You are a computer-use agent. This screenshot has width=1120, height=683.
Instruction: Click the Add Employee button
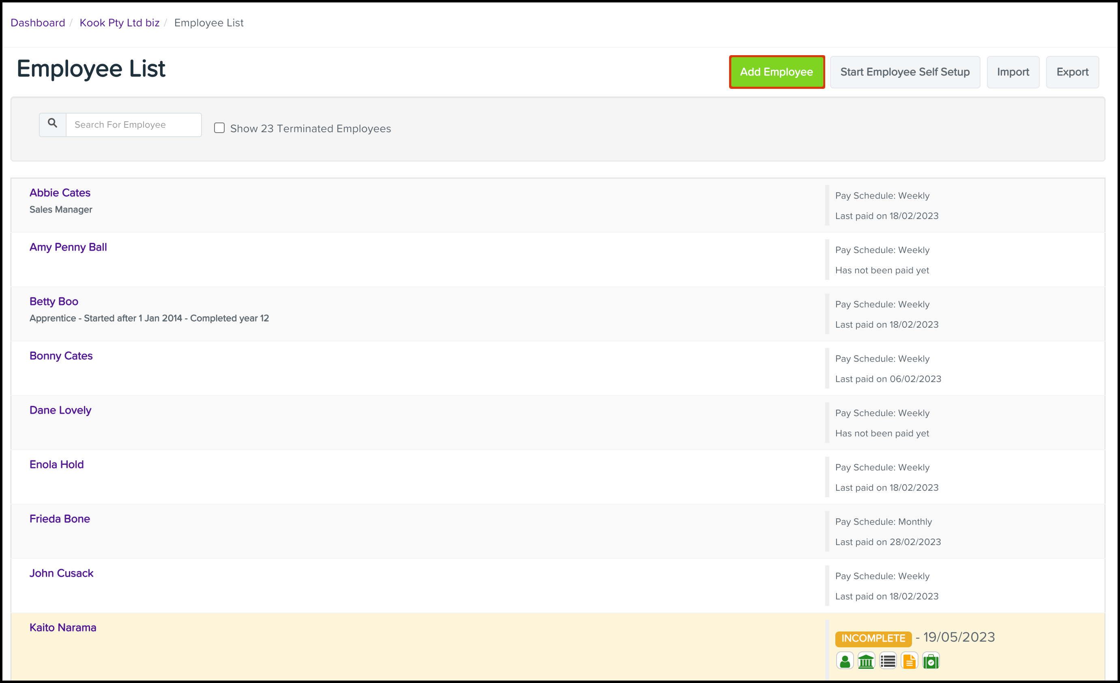[777, 72]
